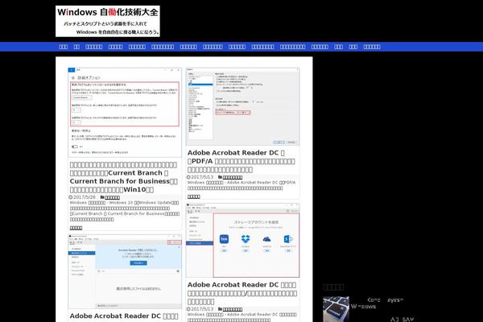This screenshot has width=483, height=322.
Task: Click the read-more link under the Current Branch excerpt
Action: [x=76, y=228]
